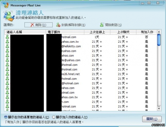Image resolution: width=166 pixels, height=127 pixels.
Task: Sort by 連絡人名稱 column header
Action: 25,32
